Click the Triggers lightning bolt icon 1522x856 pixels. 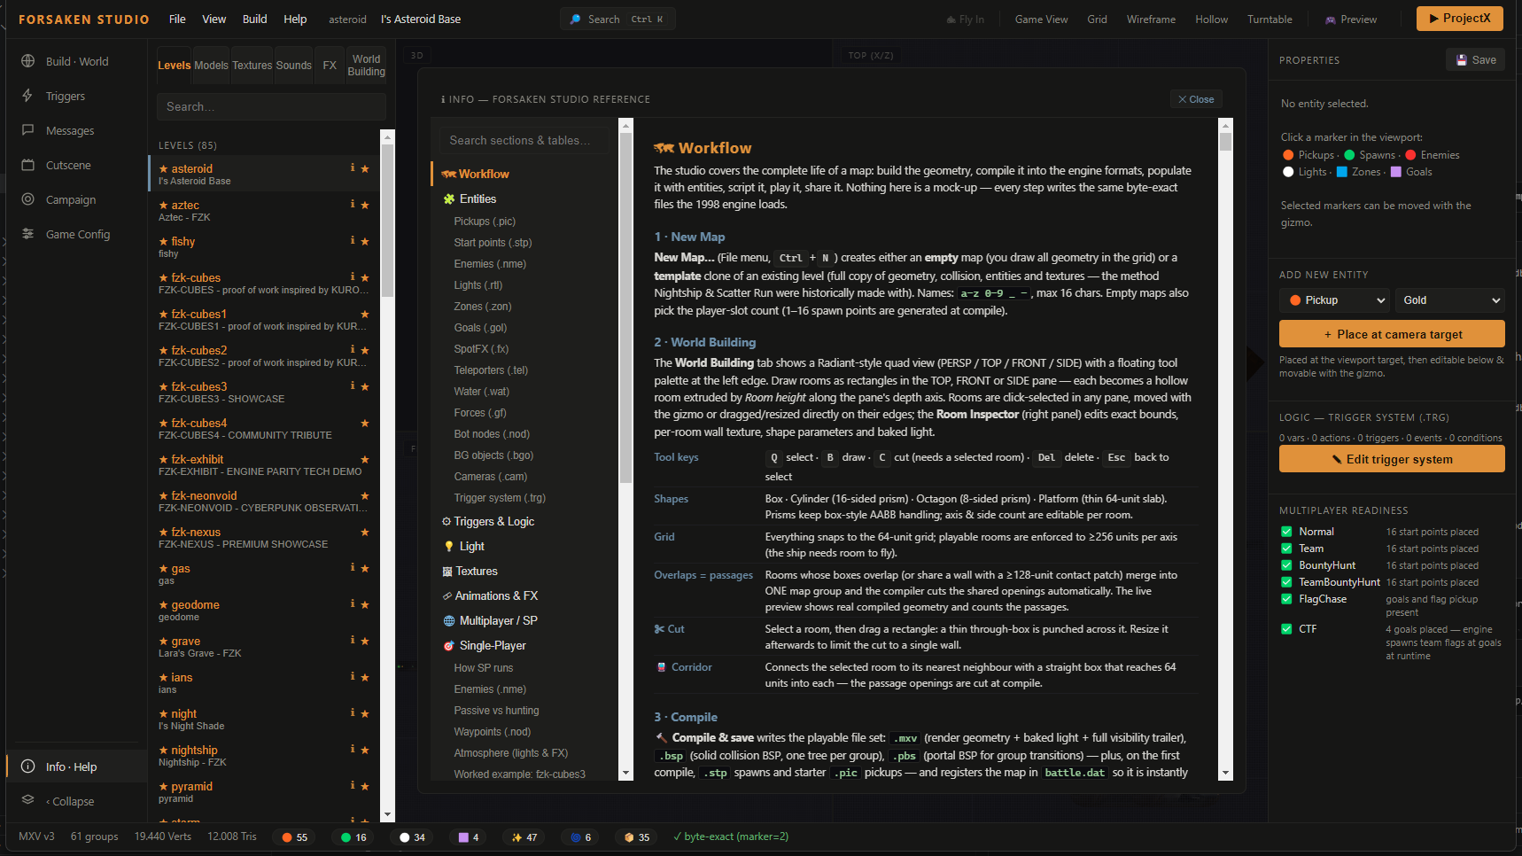tap(27, 96)
